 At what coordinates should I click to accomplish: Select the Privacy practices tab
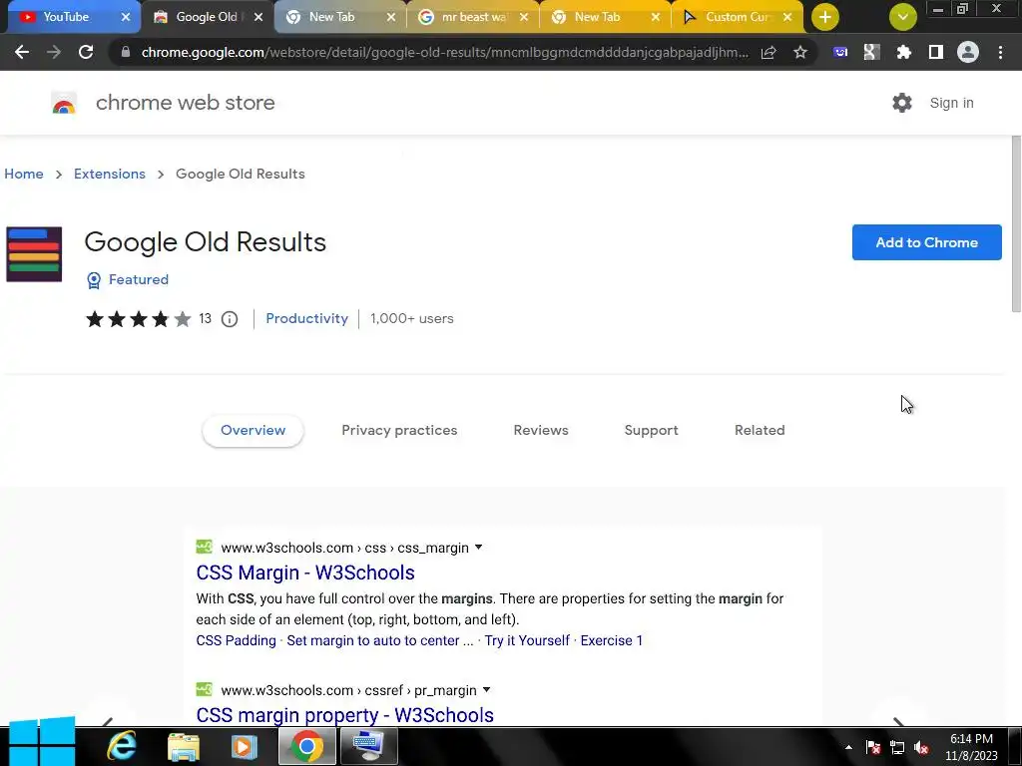(399, 431)
